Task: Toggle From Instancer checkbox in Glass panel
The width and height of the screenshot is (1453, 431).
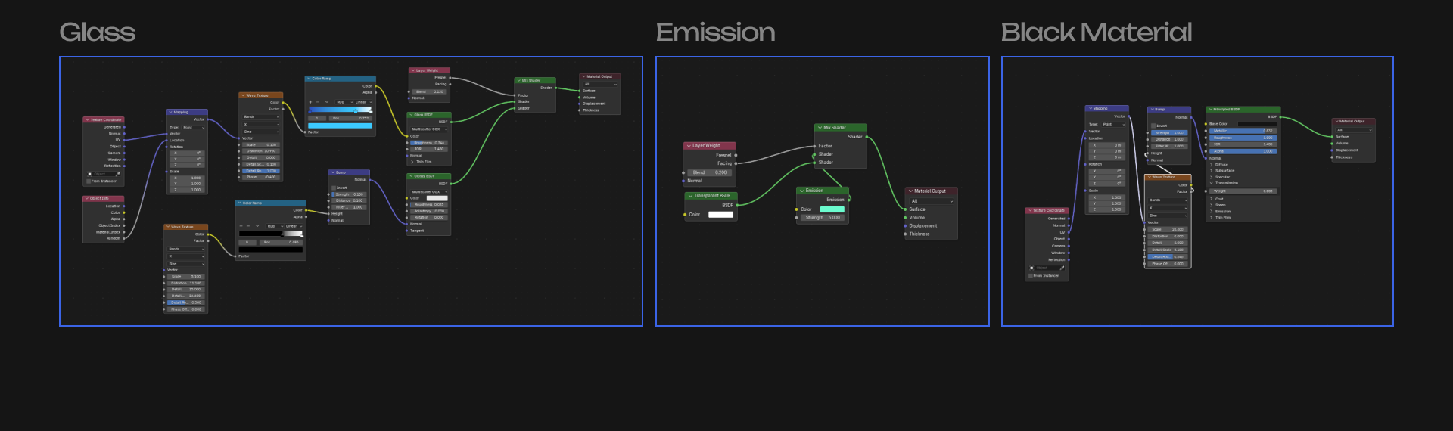Action: pyautogui.click(x=89, y=181)
